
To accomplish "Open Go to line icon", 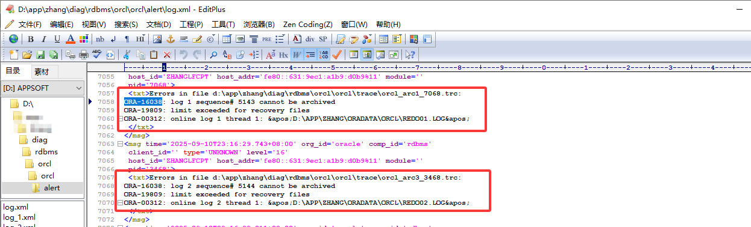I will [253, 55].
